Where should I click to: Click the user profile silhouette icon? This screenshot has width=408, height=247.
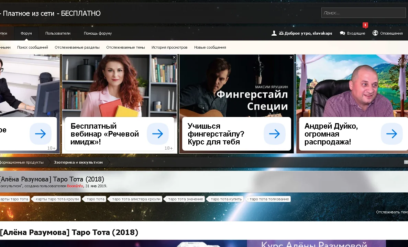tap(274, 33)
